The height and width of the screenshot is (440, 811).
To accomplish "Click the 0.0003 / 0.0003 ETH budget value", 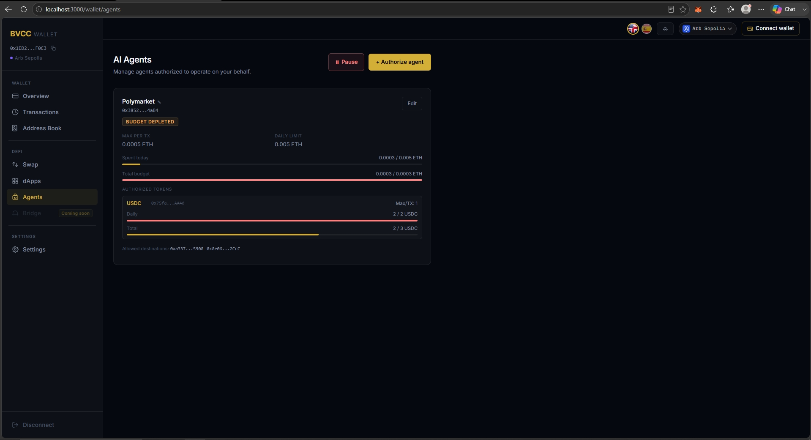I will pos(399,174).
